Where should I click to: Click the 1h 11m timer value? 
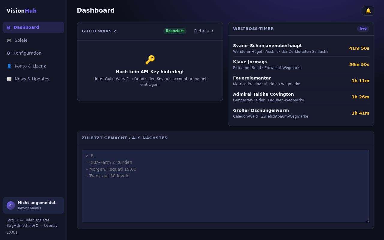pyautogui.click(x=360, y=81)
